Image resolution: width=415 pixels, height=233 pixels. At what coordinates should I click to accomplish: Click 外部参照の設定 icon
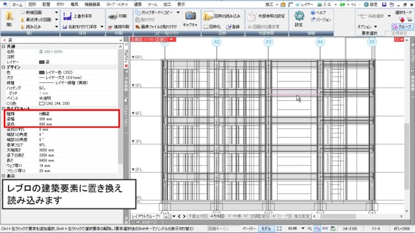click(x=252, y=16)
